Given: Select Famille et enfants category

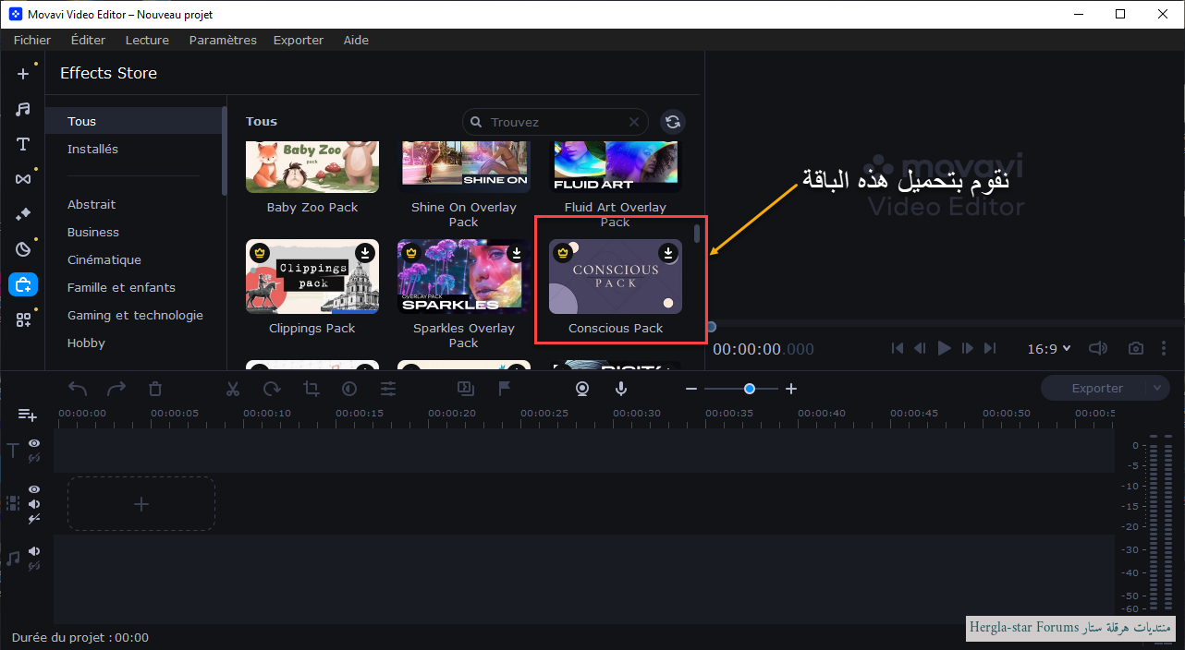Looking at the screenshot, I should click(121, 287).
